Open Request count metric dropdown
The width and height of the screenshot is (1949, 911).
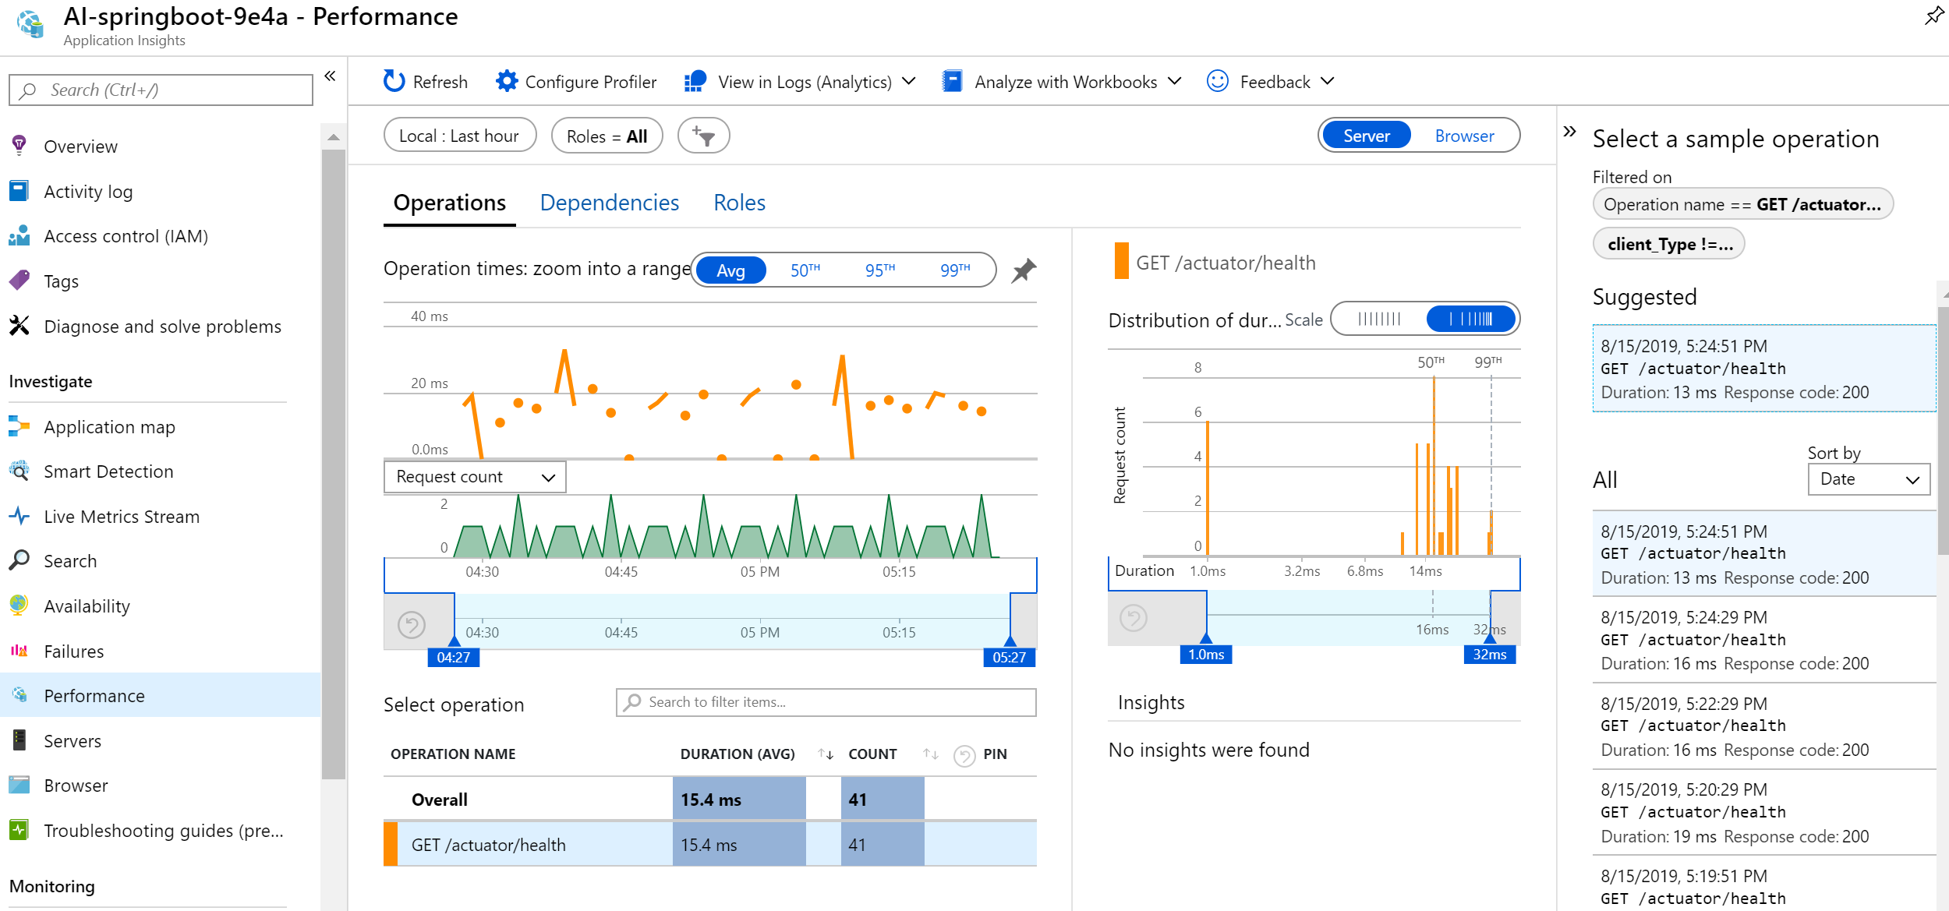pyautogui.click(x=475, y=477)
